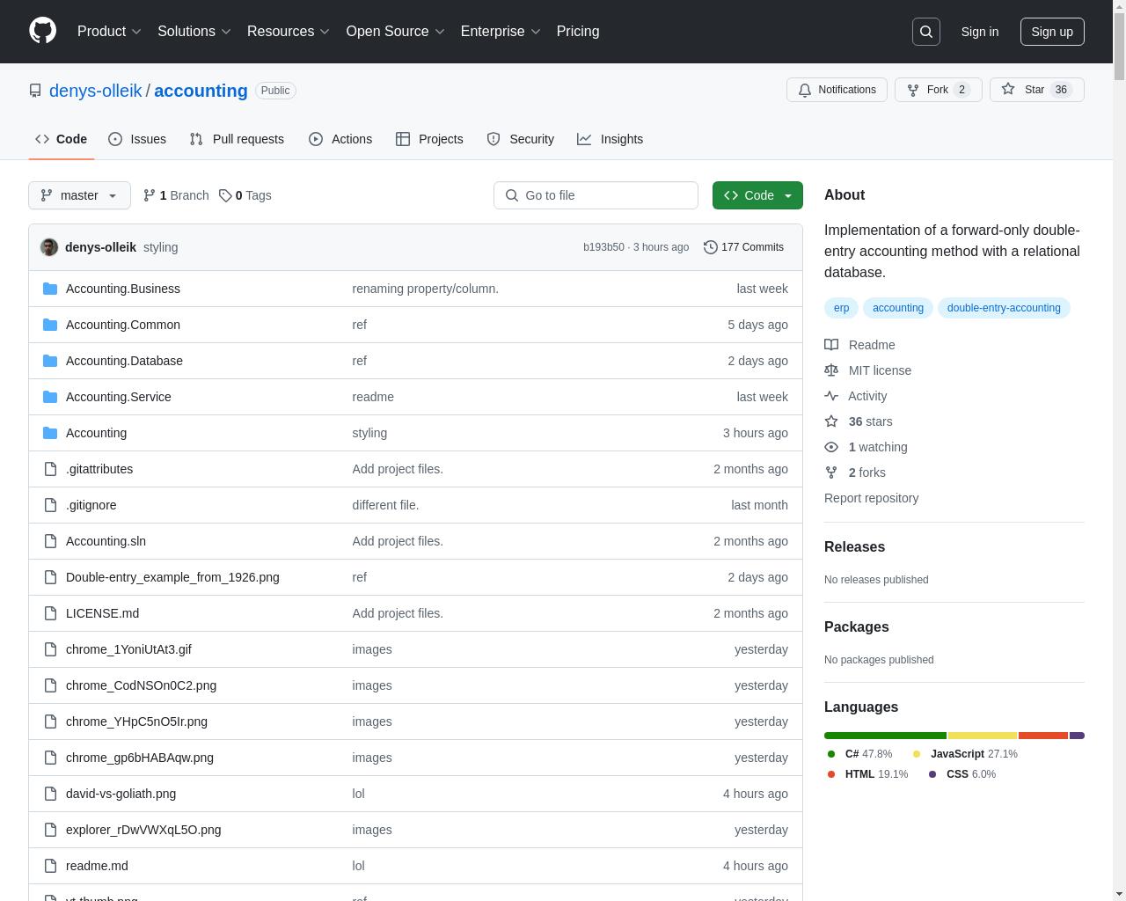Click the scale icon beside MIT license
Screen dimensions: 1126x901
tap(831, 370)
